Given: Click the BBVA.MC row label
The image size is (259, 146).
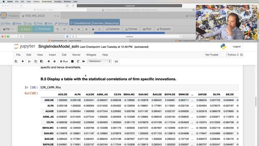Looking at the screenshot, I should coord(48,128).
